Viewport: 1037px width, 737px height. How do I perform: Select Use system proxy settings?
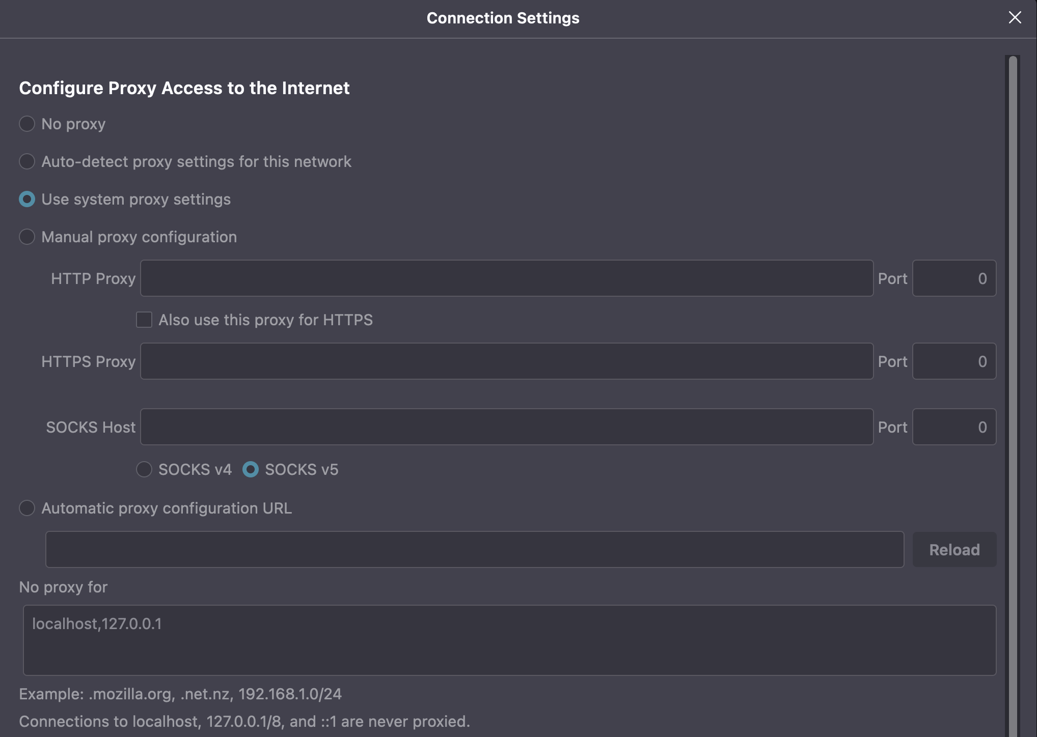point(27,199)
